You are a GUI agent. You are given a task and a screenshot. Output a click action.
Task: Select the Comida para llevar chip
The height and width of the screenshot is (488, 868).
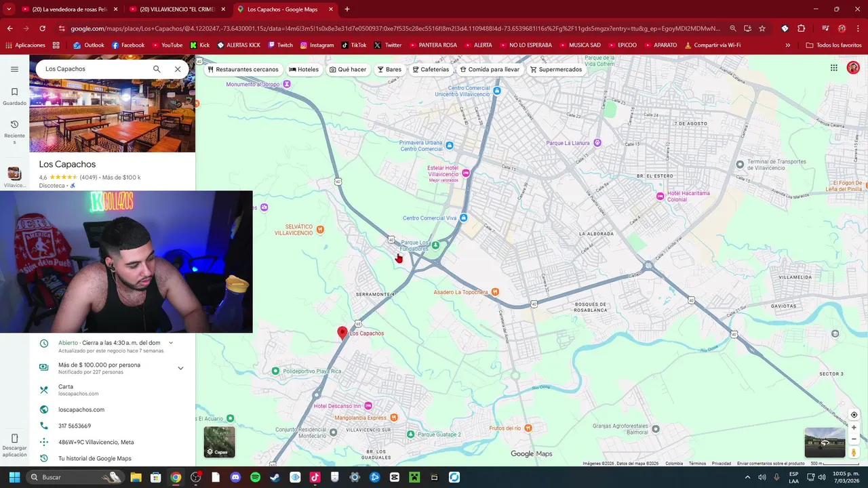click(490, 69)
